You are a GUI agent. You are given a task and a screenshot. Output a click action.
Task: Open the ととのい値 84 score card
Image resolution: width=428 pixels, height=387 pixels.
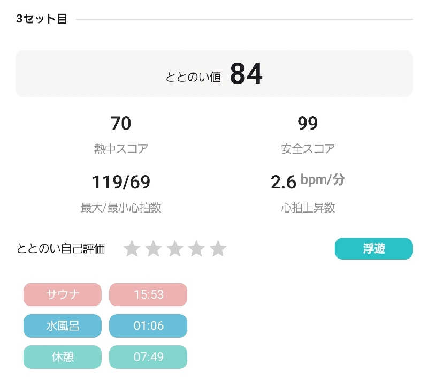214,74
